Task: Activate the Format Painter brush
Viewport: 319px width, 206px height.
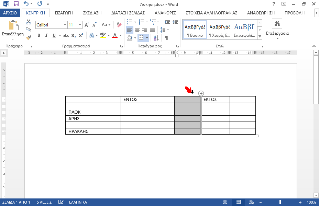Action: point(29,37)
